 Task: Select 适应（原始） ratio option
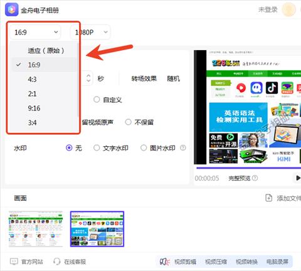tap(46, 50)
